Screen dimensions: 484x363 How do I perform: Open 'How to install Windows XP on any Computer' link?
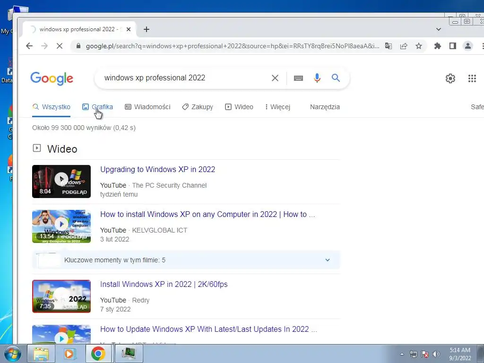[207, 214]
